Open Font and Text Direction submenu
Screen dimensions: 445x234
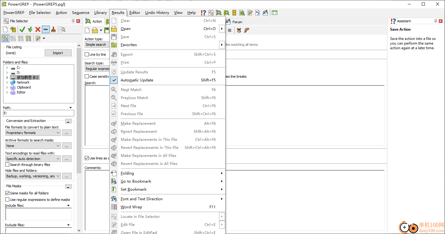168,199
